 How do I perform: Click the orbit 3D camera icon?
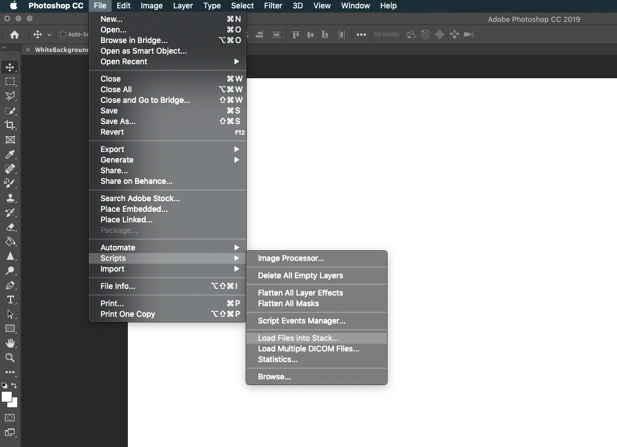411,35
